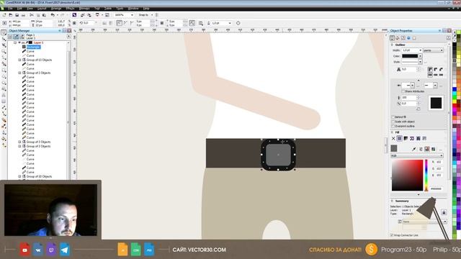Viewport: 461px width, 259px height.
Task: Click the Export icon in standard toolbar
Action: pyautogui.click(x=89, y=15)
